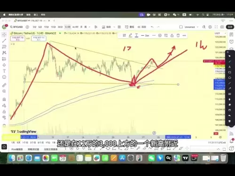Click the BTCUSD symbol search
This screenshot has width=235, height=176.
tap(16, 27)
